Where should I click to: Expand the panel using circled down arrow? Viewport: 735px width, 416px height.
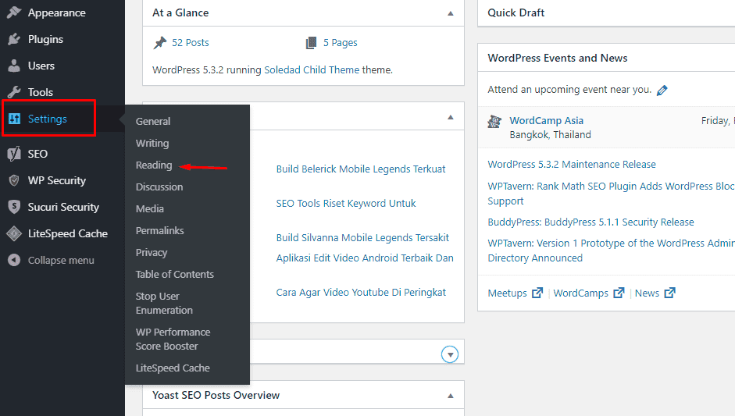[x=450, y=354]
